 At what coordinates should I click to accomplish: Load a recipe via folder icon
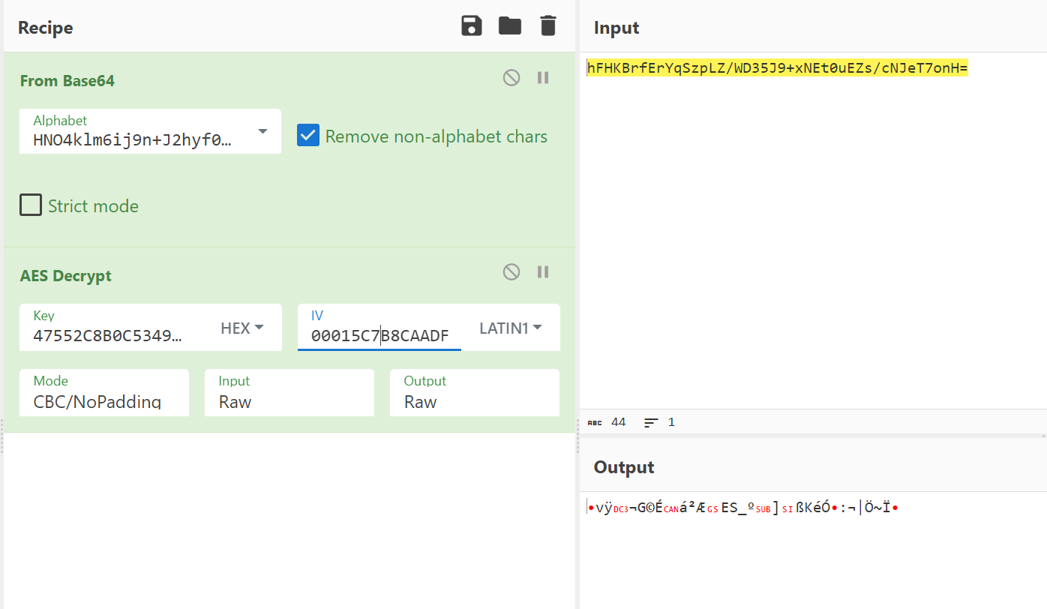tap(510, 26)
